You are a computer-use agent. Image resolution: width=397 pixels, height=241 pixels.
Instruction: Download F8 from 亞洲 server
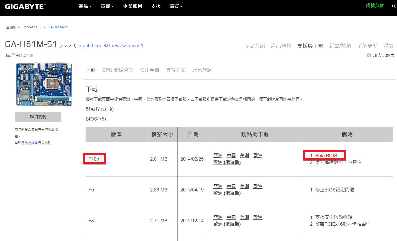(218, 217)
